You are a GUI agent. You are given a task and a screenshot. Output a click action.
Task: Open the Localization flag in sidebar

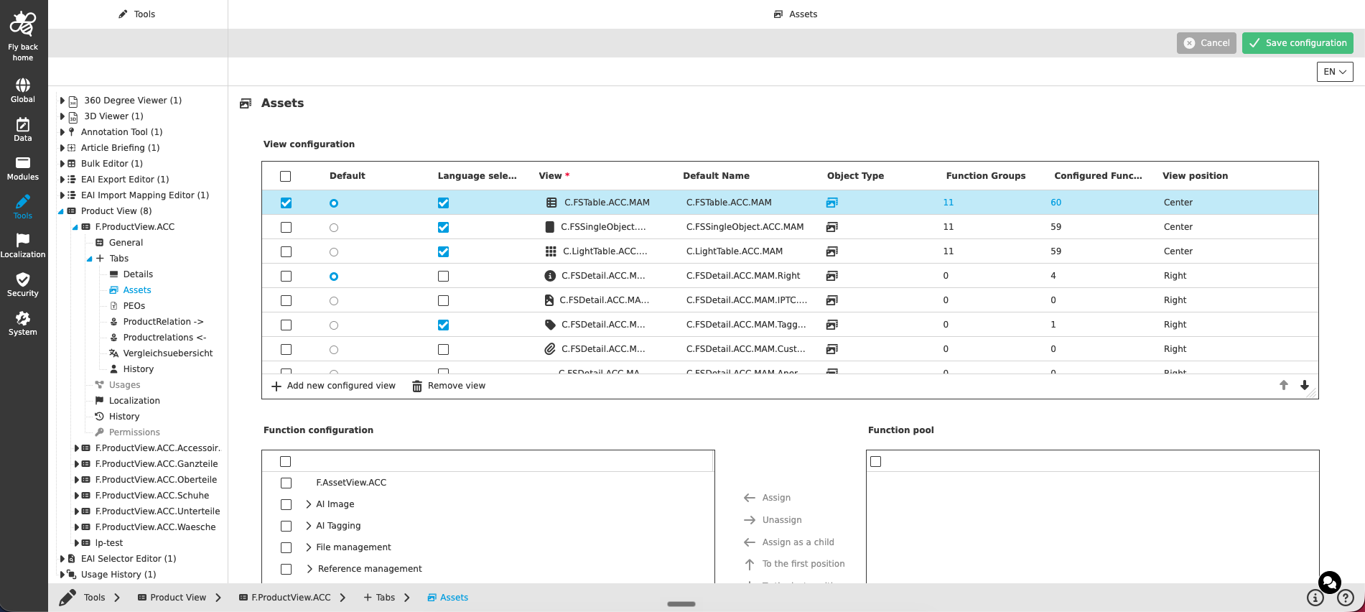coord(23,246)
